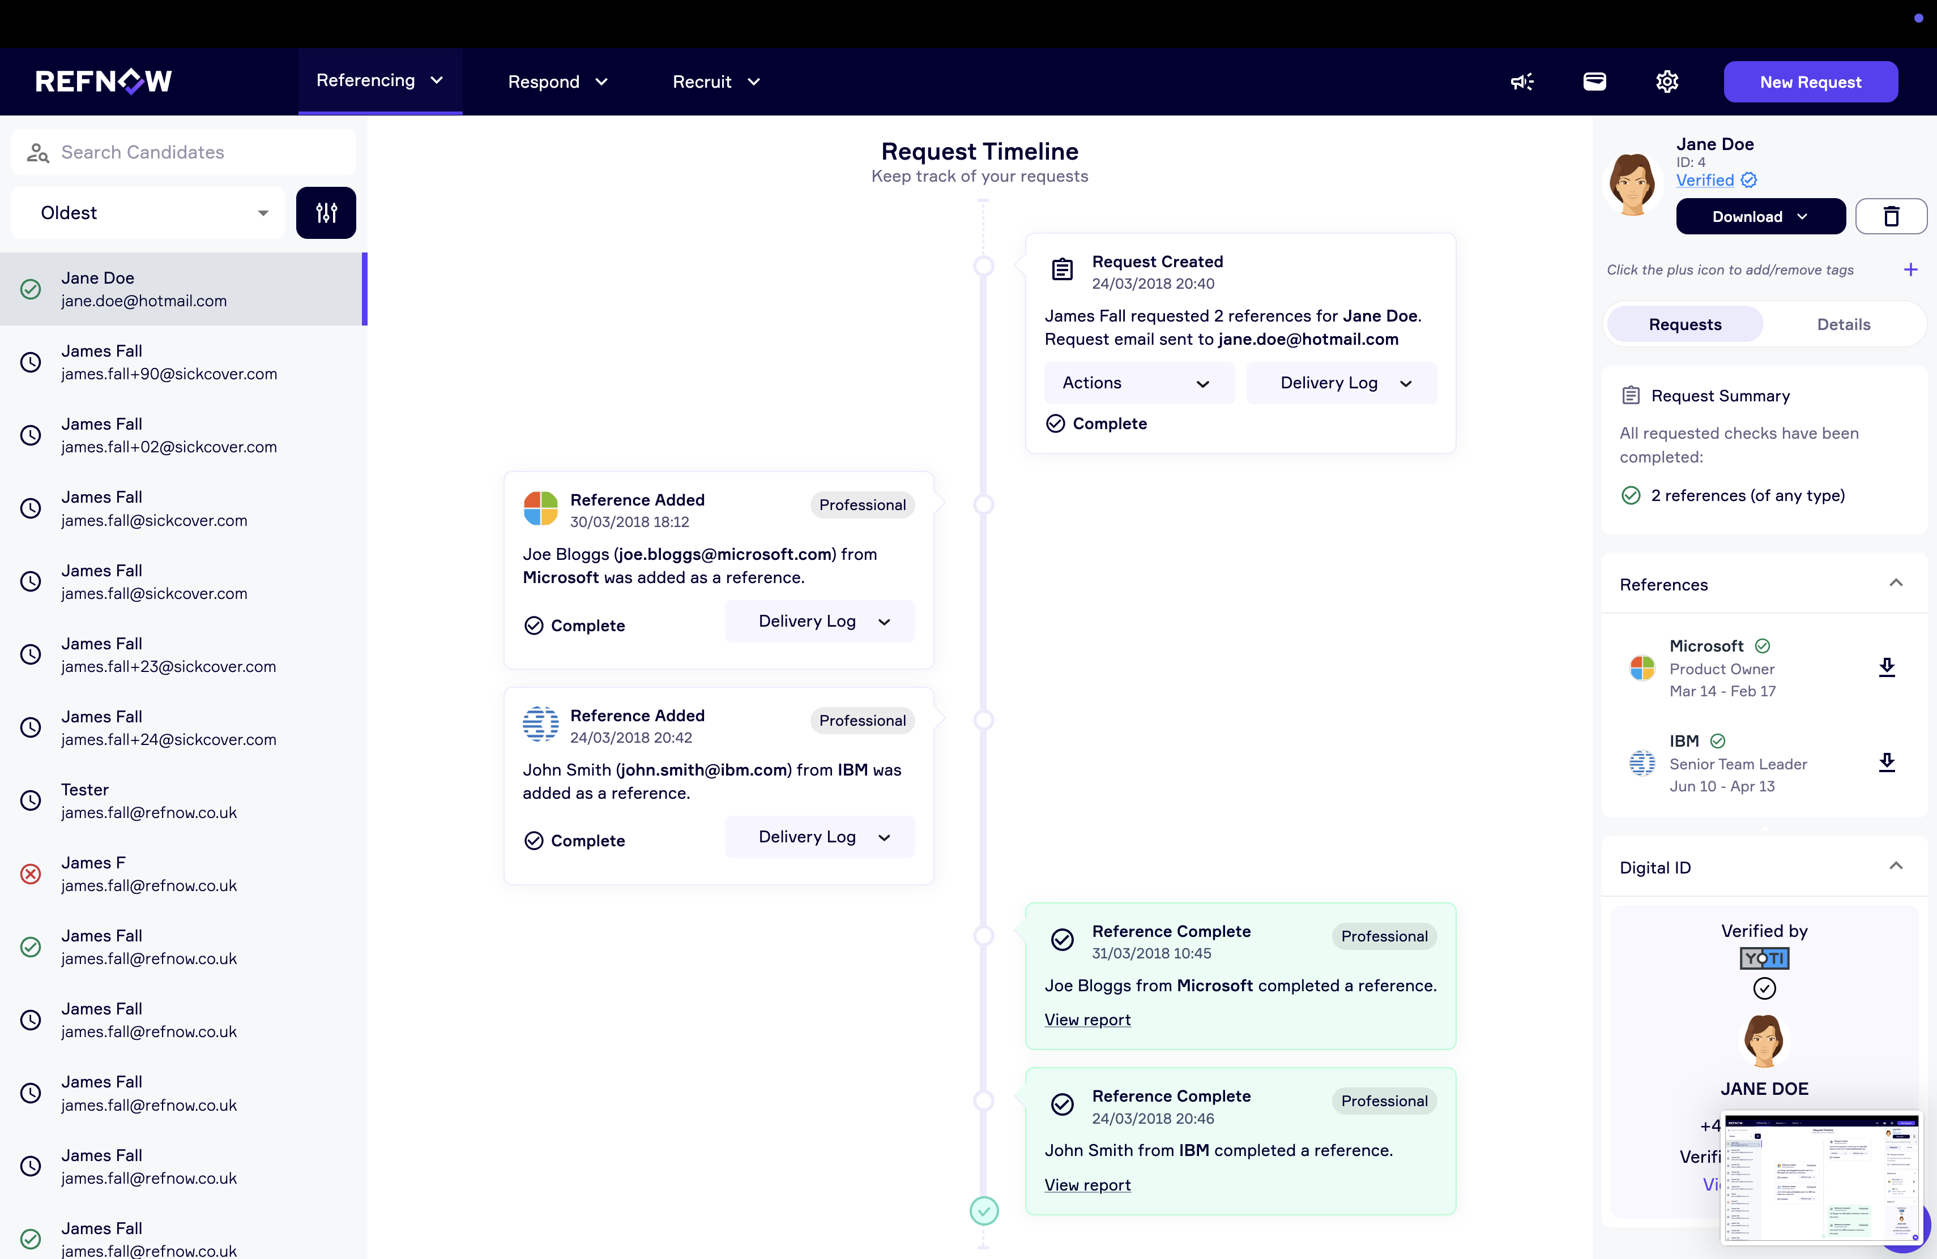Collapse the References section
This screenshot has width=1937, height=1259.
click(x=1896, y=583)
